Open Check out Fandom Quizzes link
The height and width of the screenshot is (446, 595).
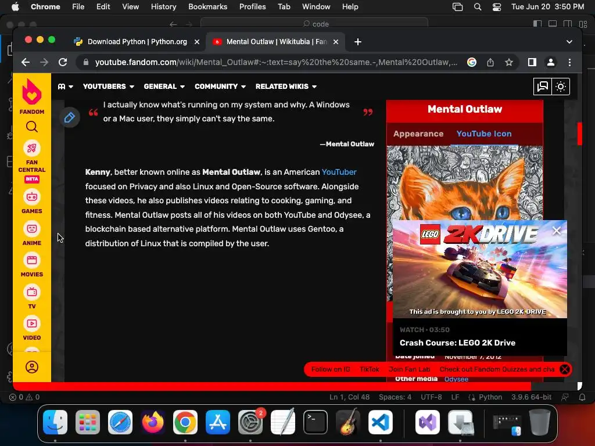pyautogui.click(x=497, y=369)
